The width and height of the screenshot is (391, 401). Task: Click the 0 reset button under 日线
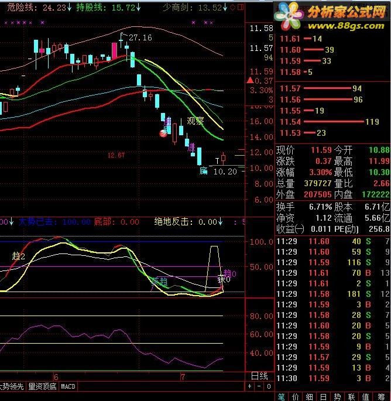(x=269, y=386)
